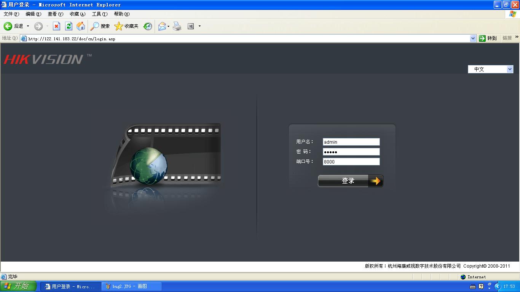Click the Windows flag logo in menu bar
520x292 pixels.
point(513,14)
